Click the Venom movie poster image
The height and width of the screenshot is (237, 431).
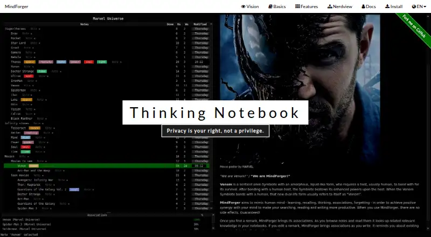(300, 88)
